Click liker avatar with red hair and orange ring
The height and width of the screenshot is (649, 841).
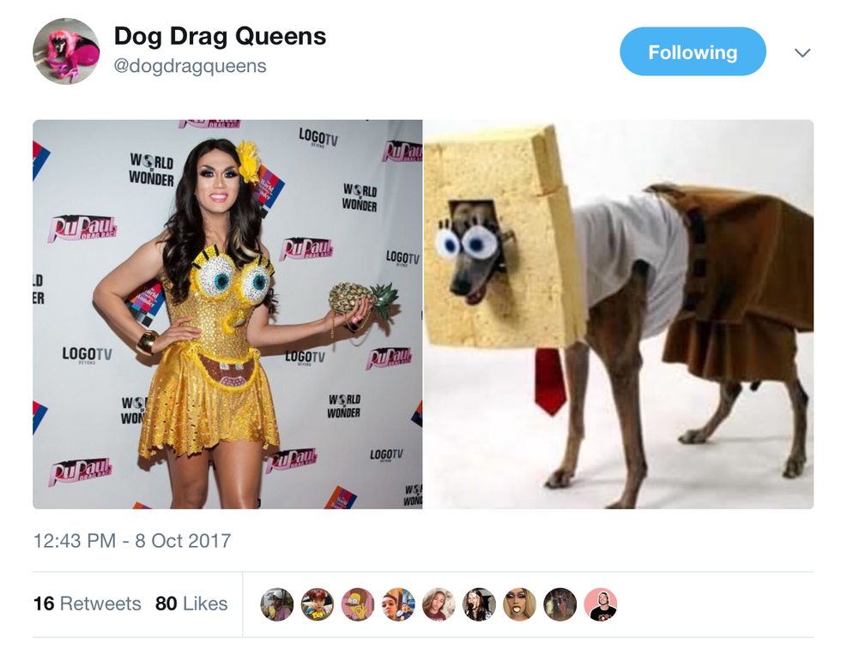318,604
